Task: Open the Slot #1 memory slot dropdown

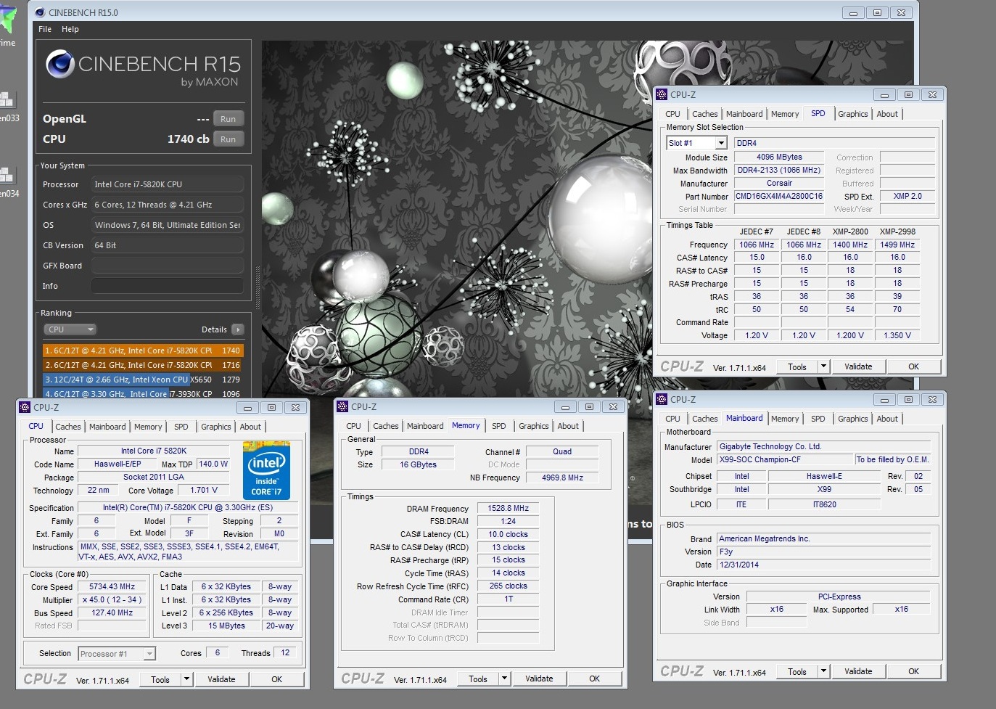Action: tap(696, 143)
